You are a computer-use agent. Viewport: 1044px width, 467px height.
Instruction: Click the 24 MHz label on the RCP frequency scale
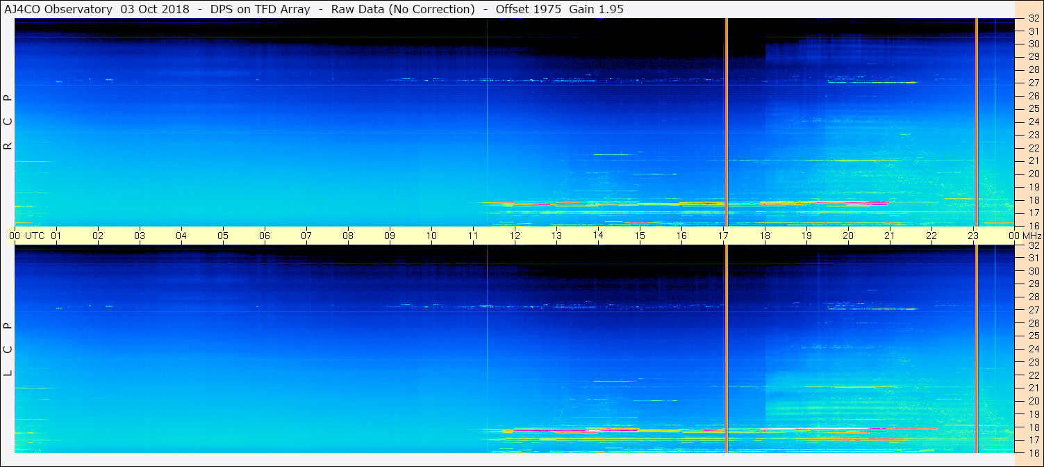(x=1034, y=122)
